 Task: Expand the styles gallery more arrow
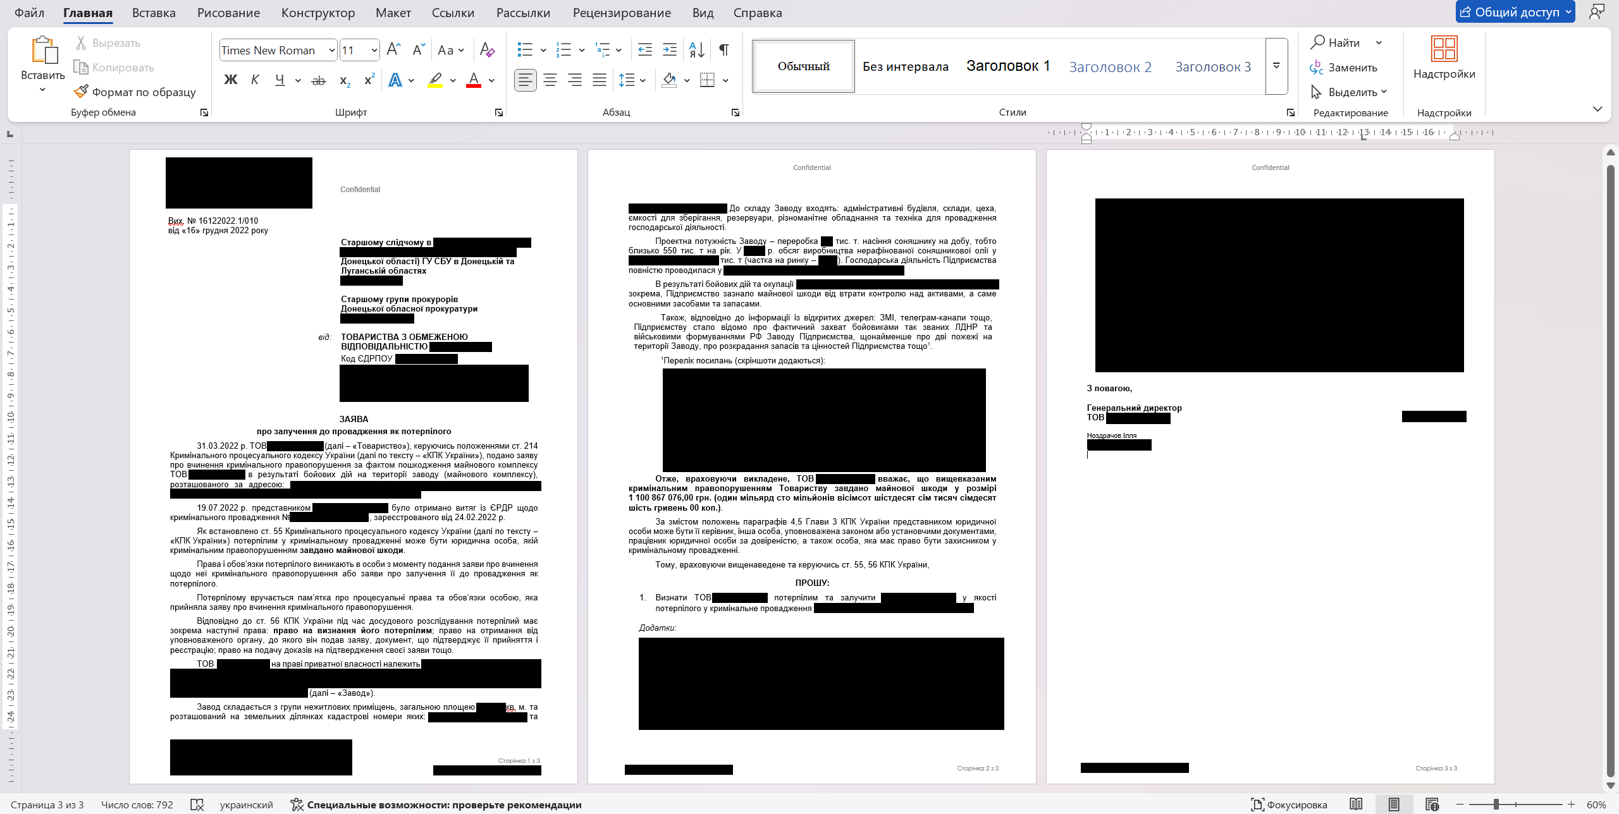[1276, 66]
